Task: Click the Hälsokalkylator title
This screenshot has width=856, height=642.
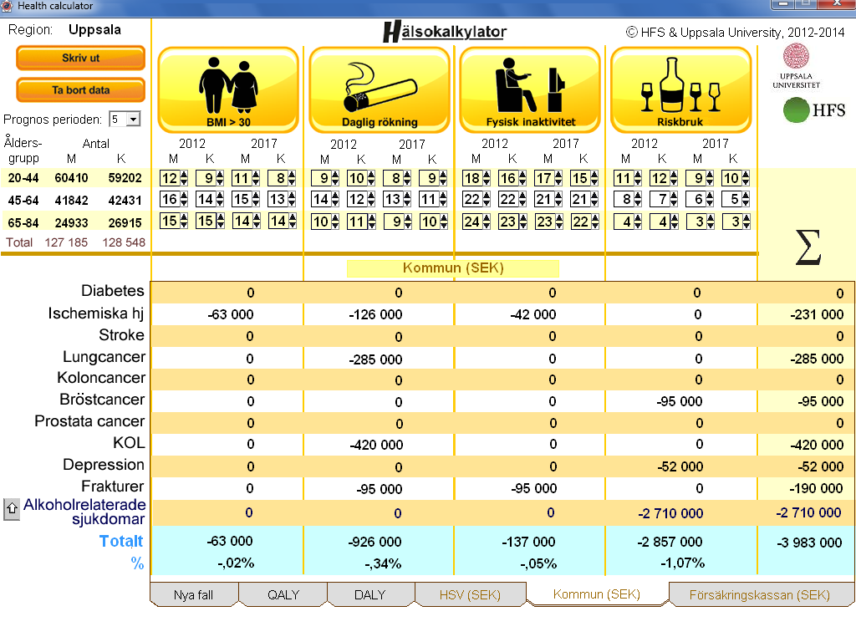Action: click(445, 32)
